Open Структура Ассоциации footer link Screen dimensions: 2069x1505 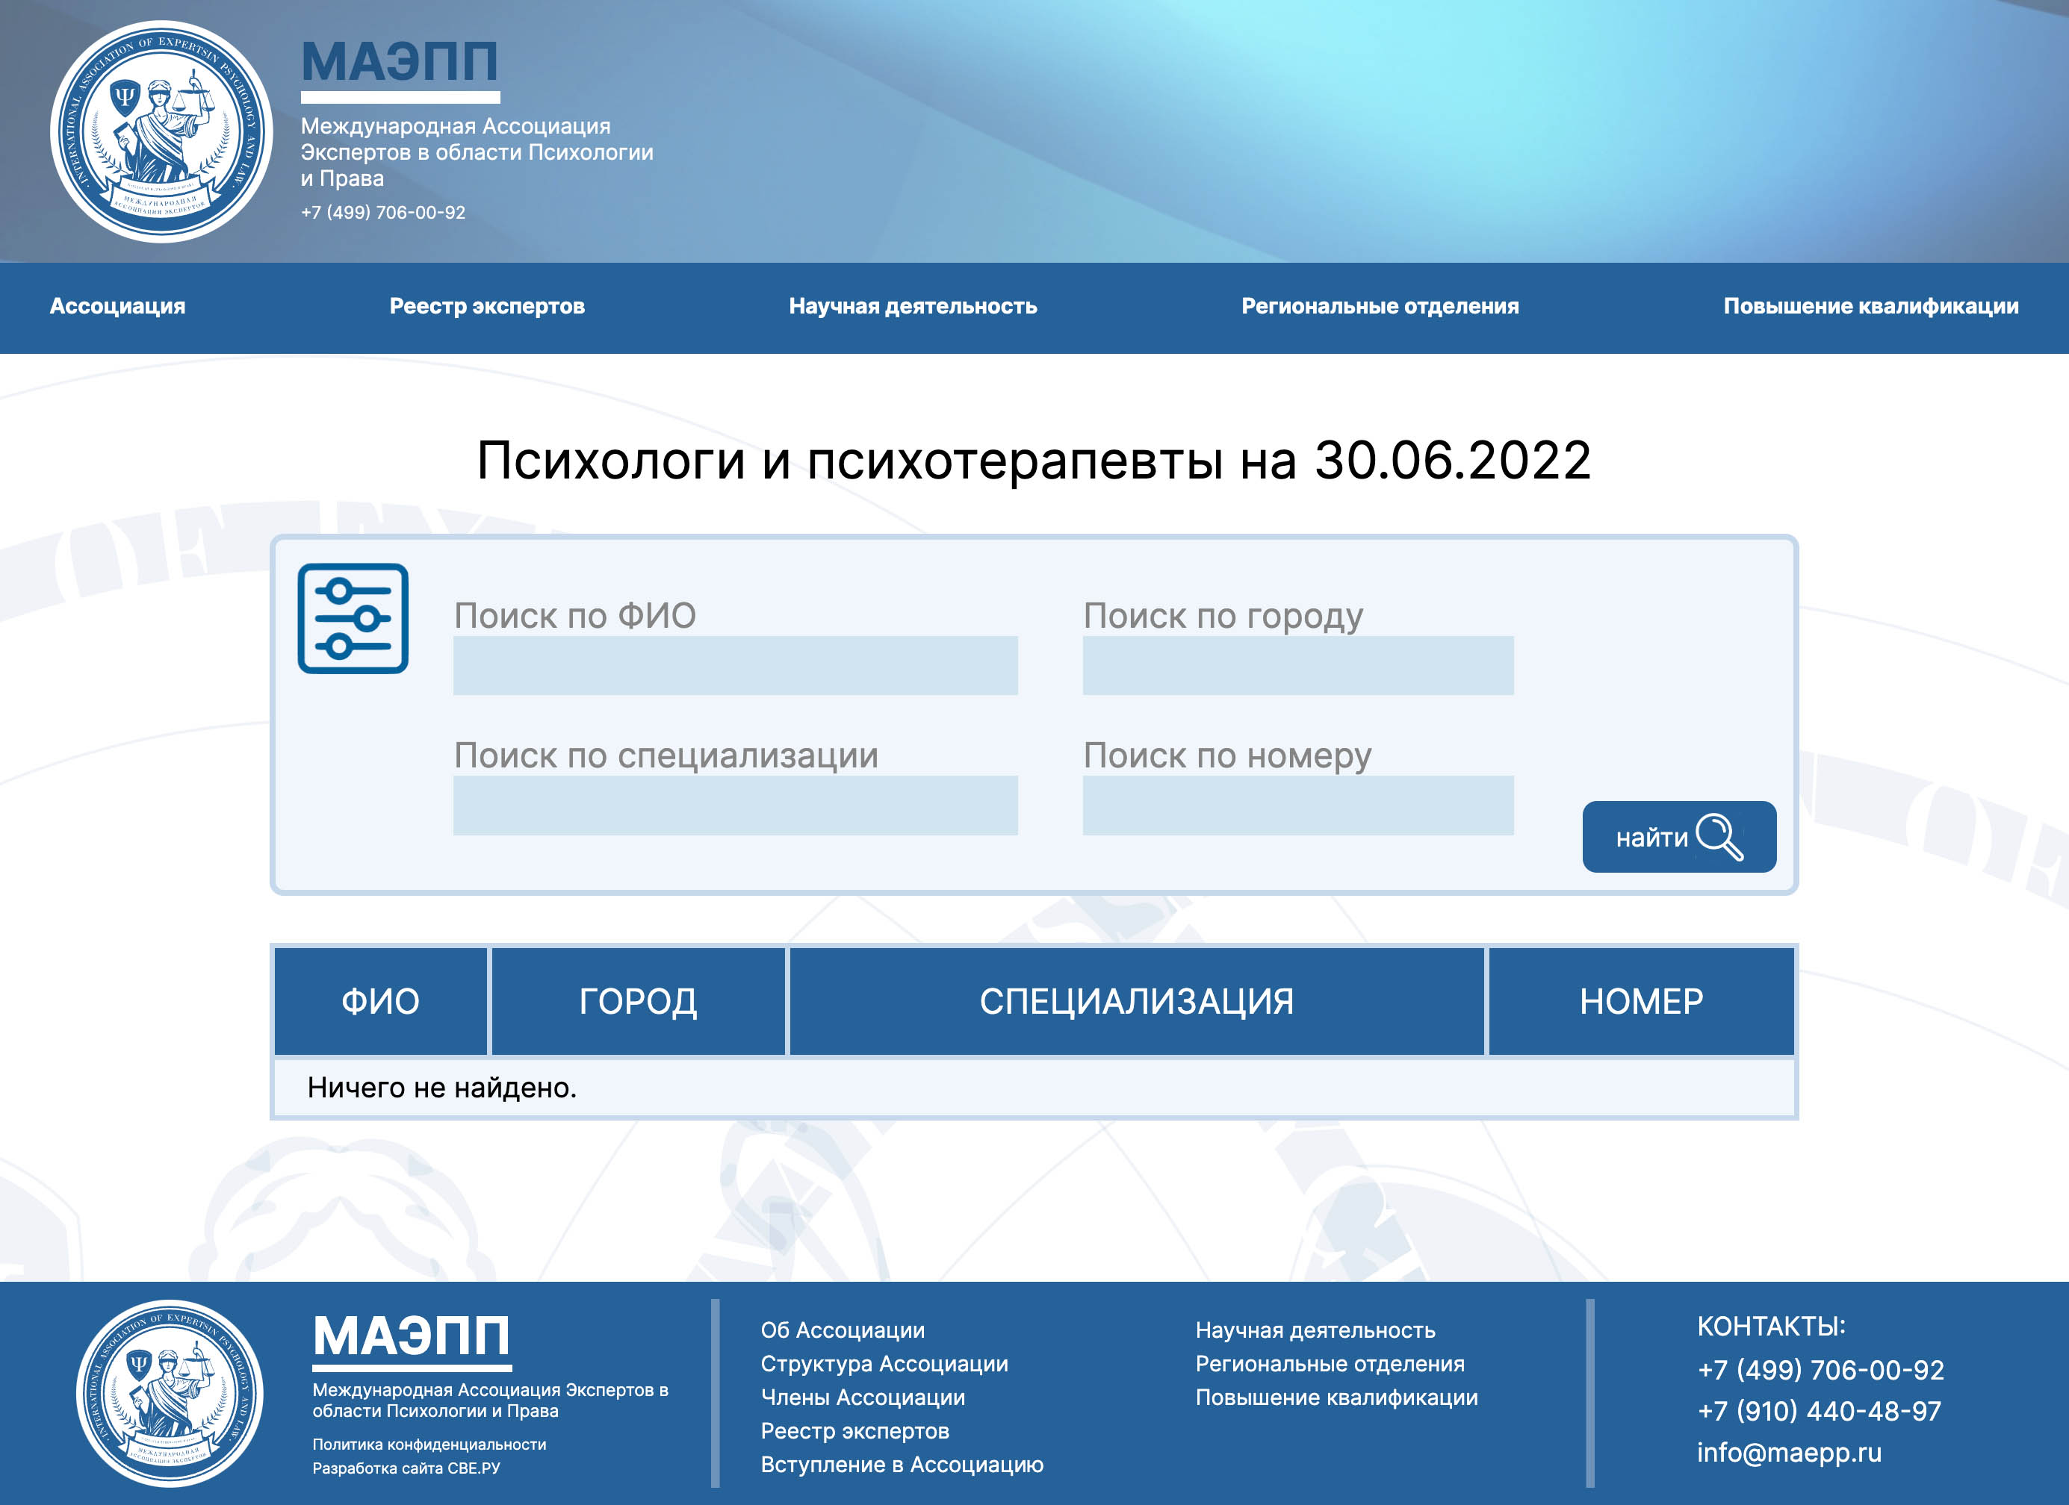coord(885,1365)
